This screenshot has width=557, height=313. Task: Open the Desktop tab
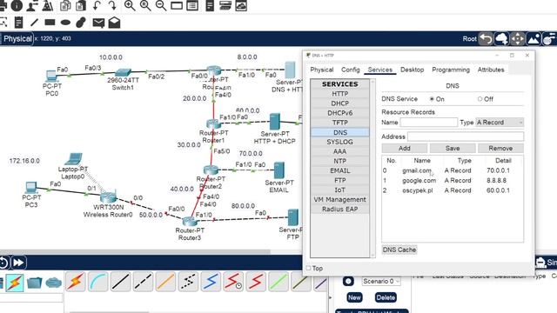412,70
